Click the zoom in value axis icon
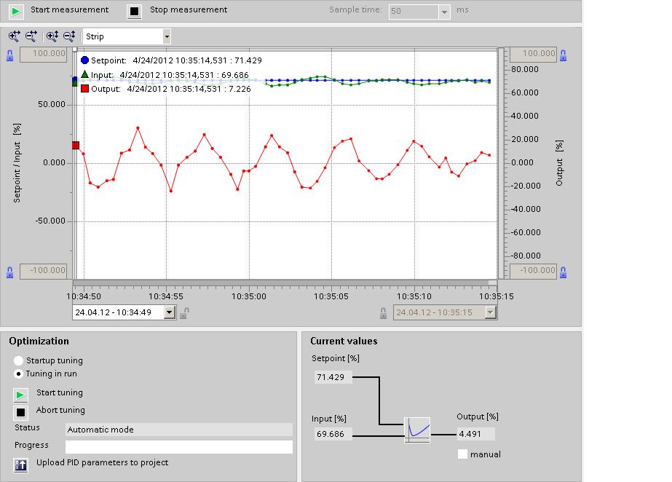Viewport: 672px width, 482px height. 52,36
